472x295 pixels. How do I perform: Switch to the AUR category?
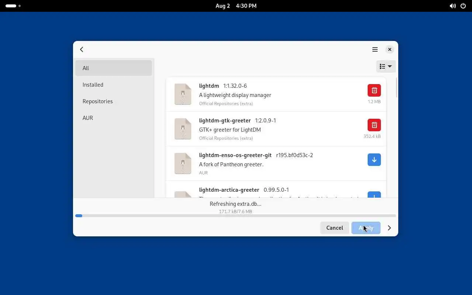coord(114,118)
